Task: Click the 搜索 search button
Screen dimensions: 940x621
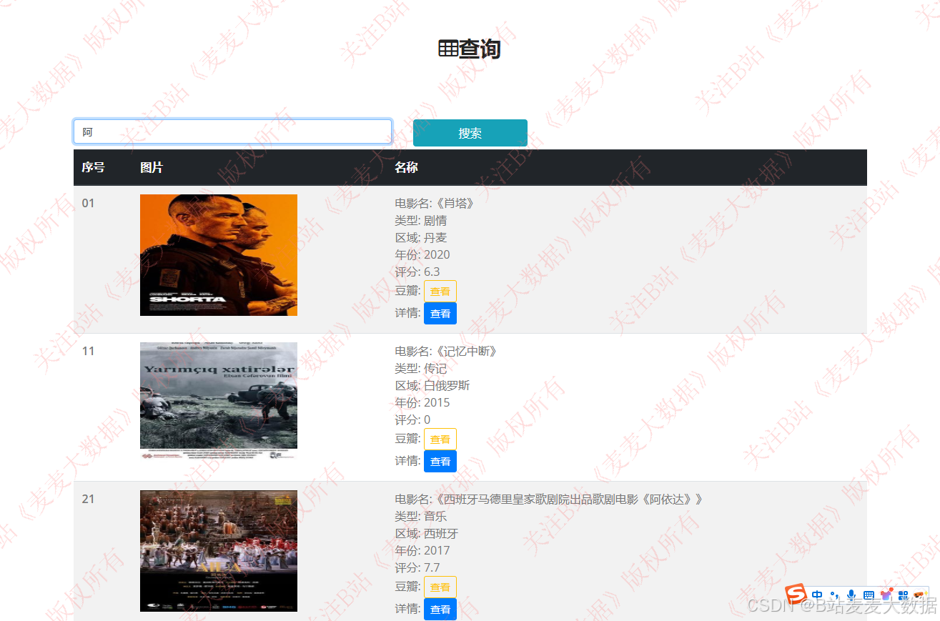Action: click(x=470, y=133)
